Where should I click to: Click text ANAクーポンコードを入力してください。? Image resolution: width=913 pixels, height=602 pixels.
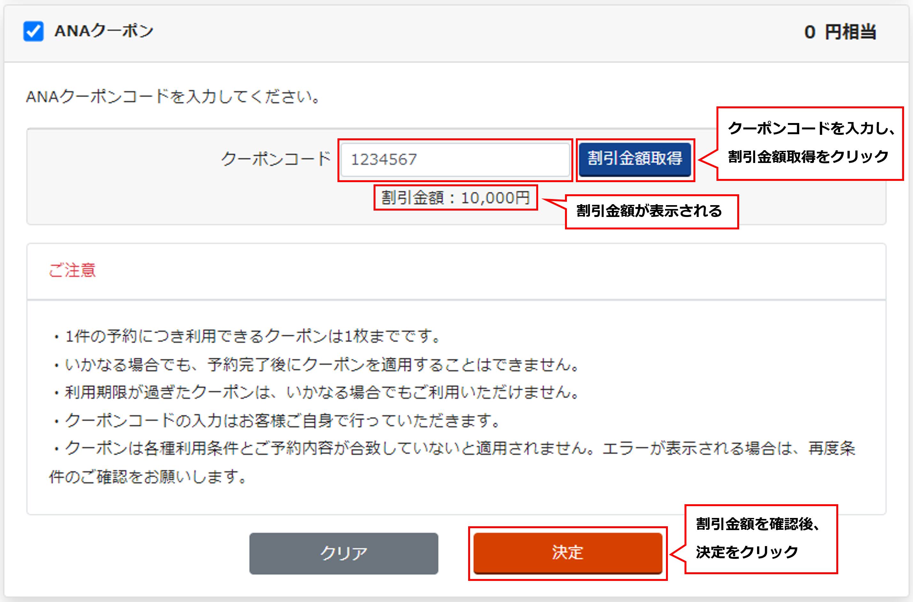pos(173,96)
